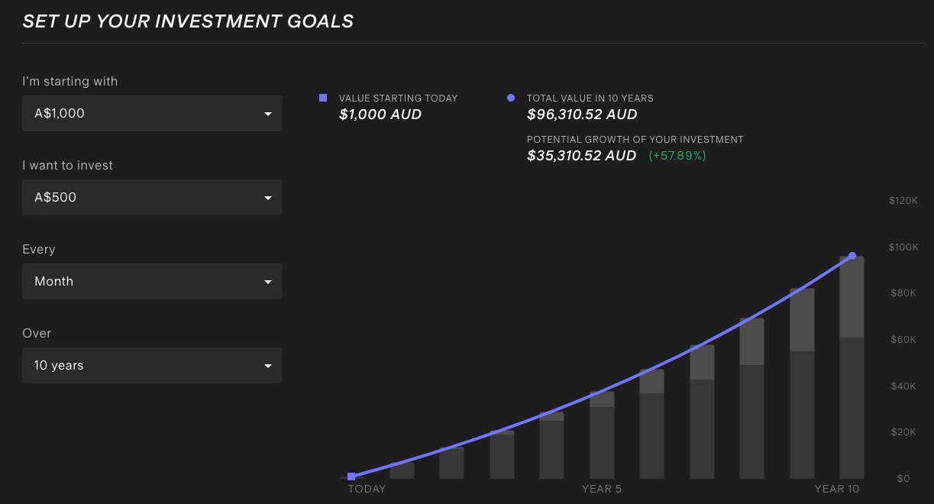Select the YEAR 5 axis label

602,489
